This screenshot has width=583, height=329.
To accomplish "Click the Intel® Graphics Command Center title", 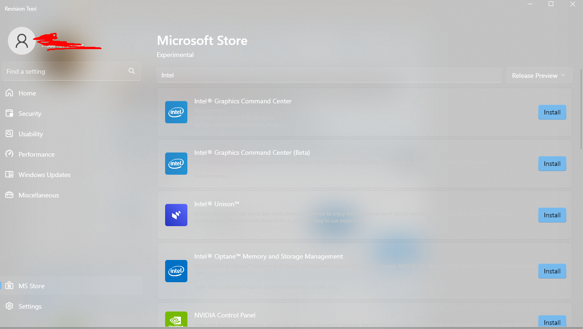I will [x=243, y=101].
